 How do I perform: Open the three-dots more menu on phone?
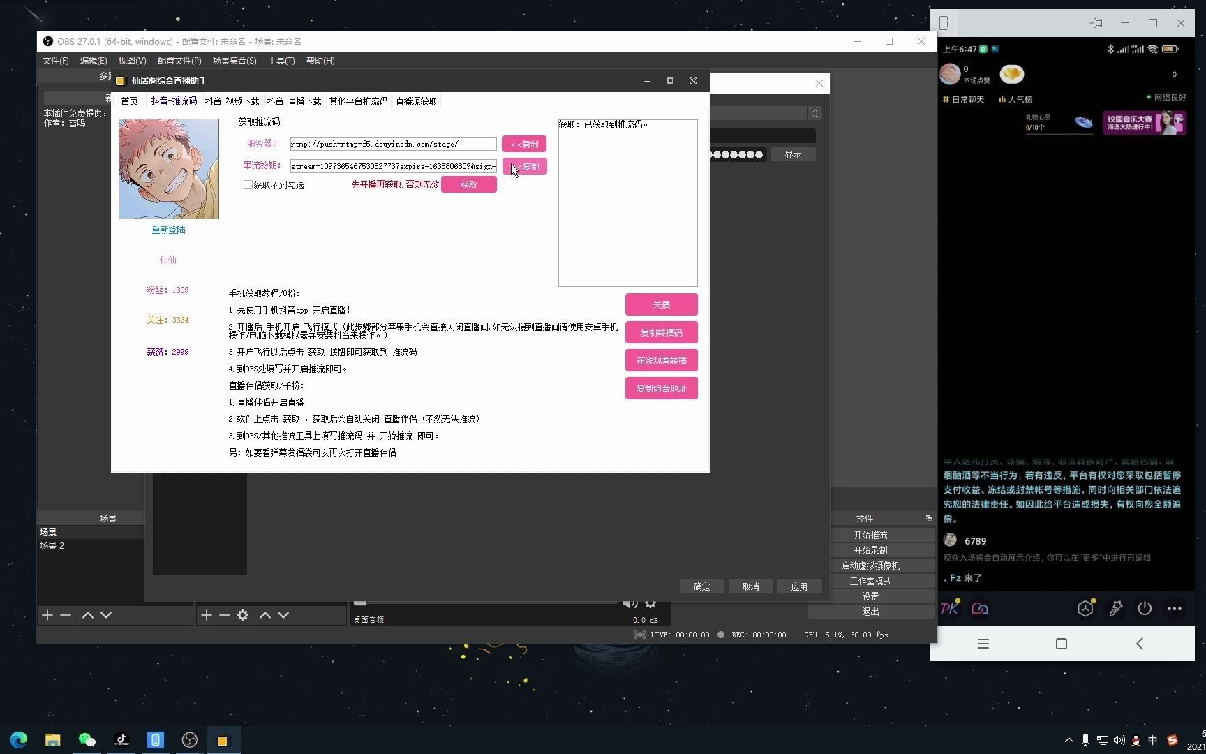[x=1175, y=609]
